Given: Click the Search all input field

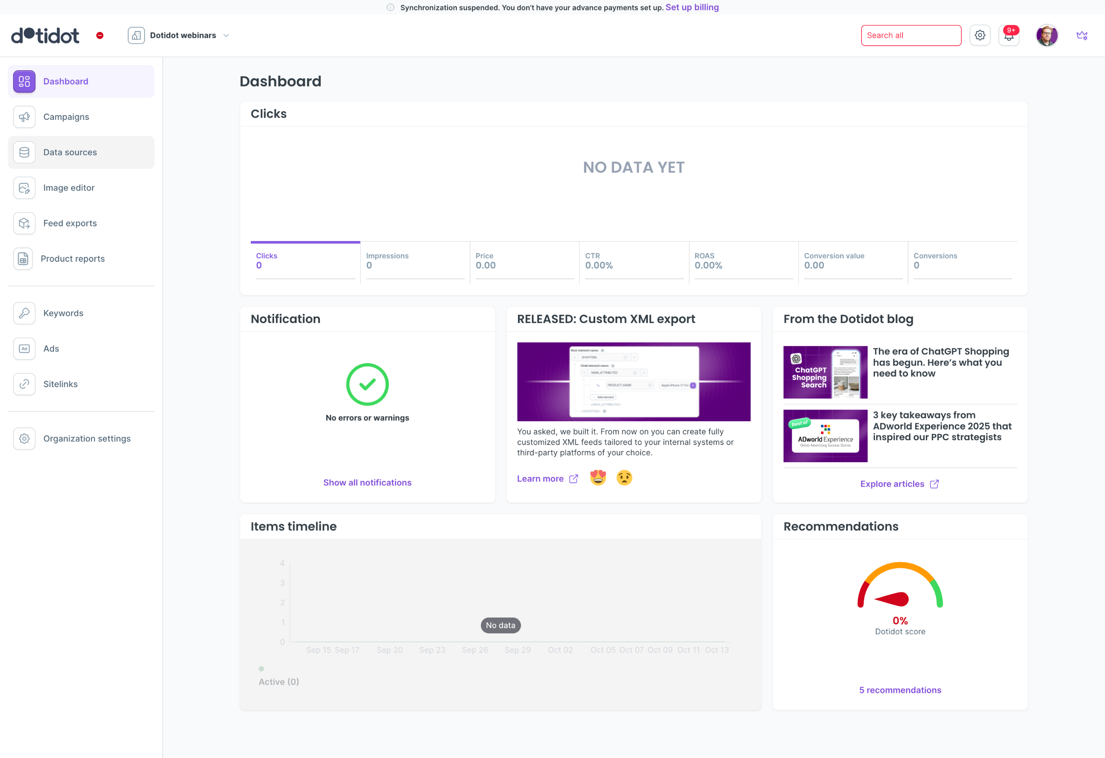Looking at the screenshot, I should click(x=910, y=36).
